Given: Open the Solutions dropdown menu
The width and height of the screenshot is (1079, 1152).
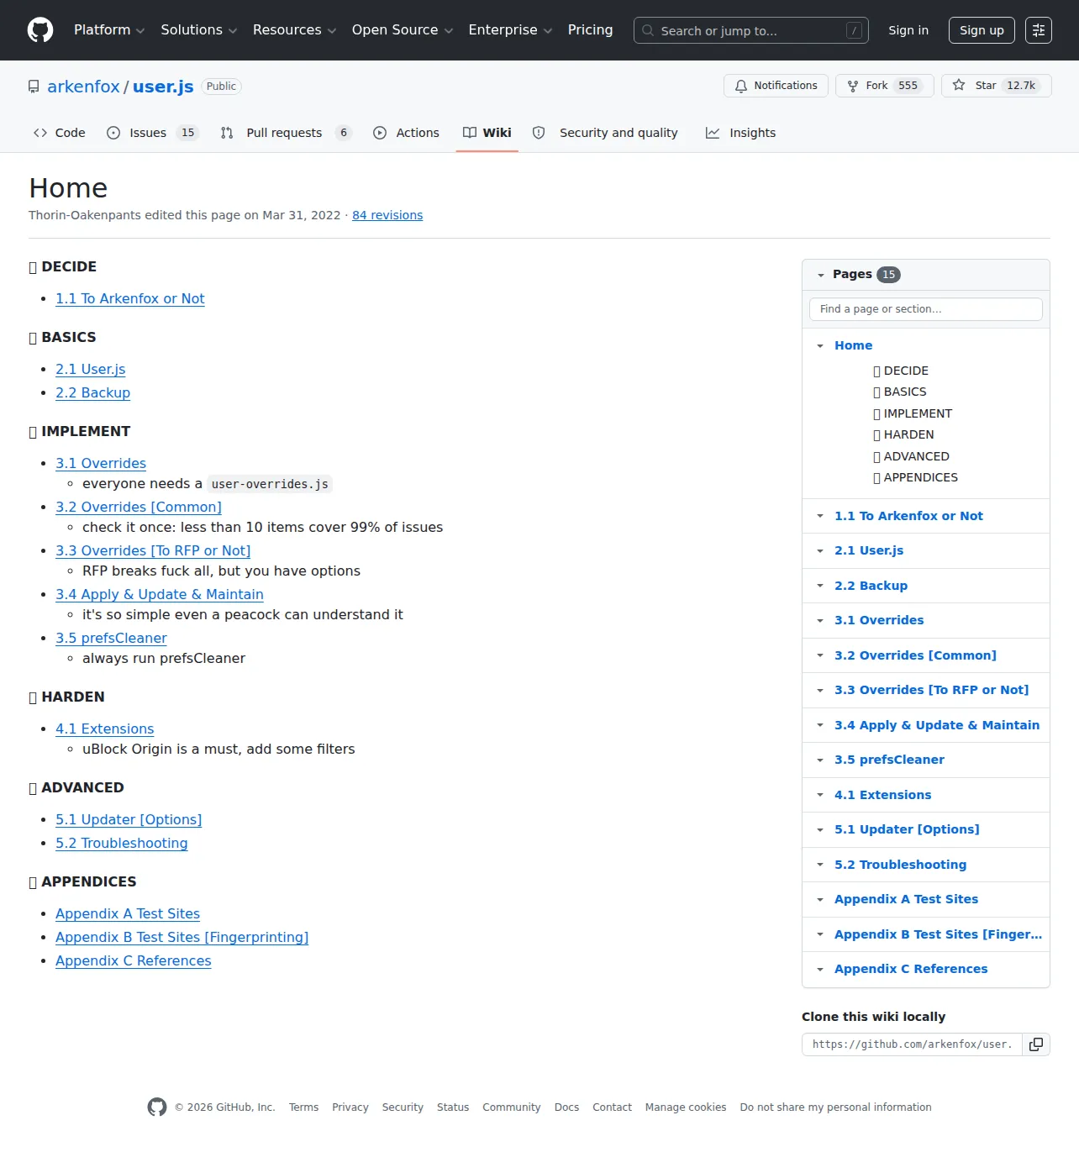Looking at the screenshot, I should (199, 30).
